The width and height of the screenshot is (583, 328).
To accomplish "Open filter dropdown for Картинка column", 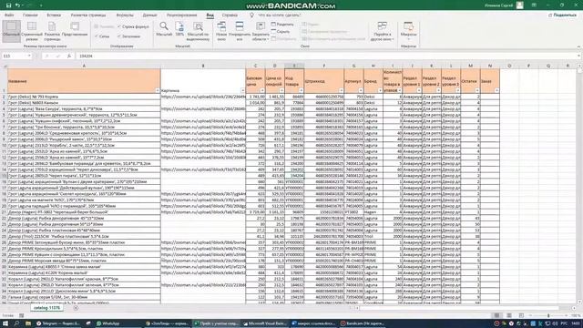I will click(x=242, y=90).
